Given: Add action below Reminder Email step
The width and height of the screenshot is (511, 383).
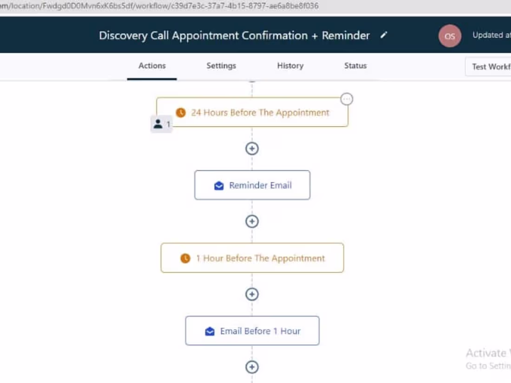Looking at the screenshot, I should point(252,221).
